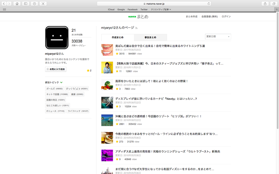The height and width of the screenshot is (174, 279).
Task: Click the blue sea resort thumbnail
Action: coord(107,120)
